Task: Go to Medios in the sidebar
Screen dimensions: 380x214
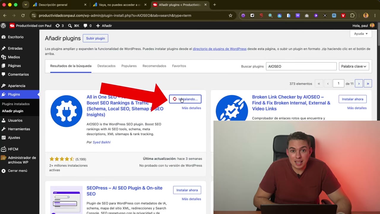Action: pos(14,57)
